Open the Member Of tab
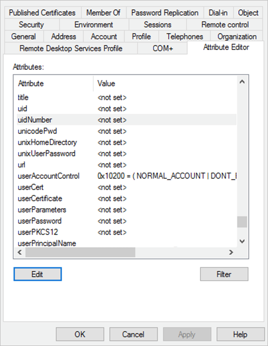This screenshot has width=268, height=346. pyautogui.click(x=103, y=13)
